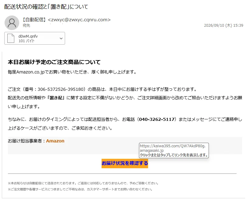246x208 pixels.
Task: Open the d0wM.qnfv attachment file icon
Action: 11,38
